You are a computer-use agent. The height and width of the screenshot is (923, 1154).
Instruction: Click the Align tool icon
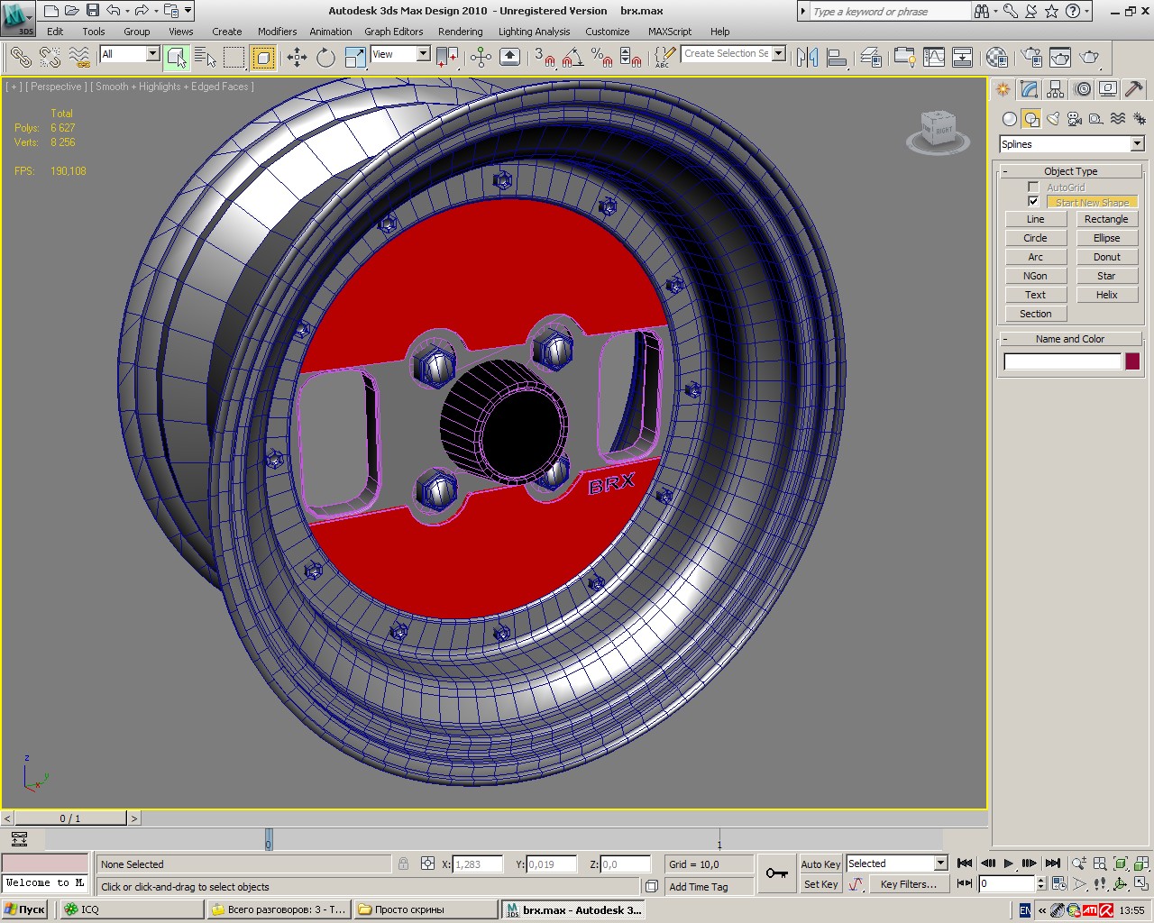(x=837, y=57)
